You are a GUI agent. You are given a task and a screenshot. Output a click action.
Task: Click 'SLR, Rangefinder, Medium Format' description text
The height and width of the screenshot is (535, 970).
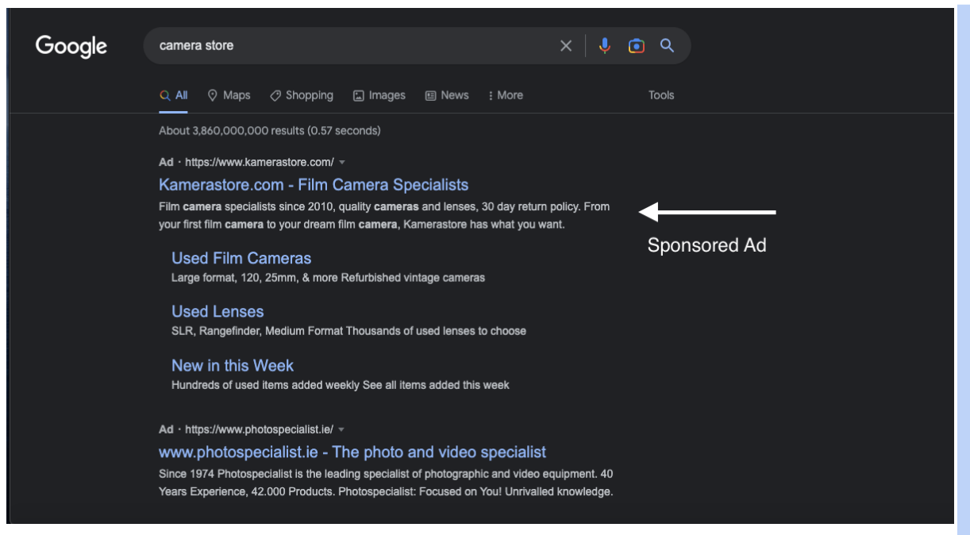(348, 331)
